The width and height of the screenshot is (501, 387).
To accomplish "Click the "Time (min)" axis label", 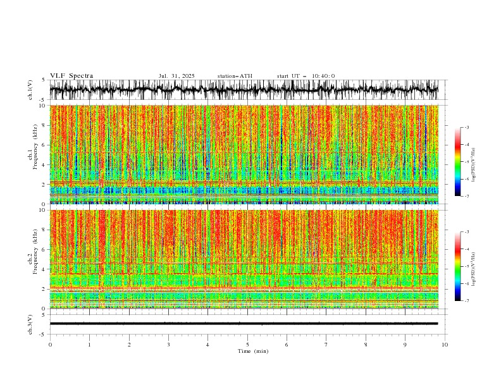I will (x=253, y=351).
